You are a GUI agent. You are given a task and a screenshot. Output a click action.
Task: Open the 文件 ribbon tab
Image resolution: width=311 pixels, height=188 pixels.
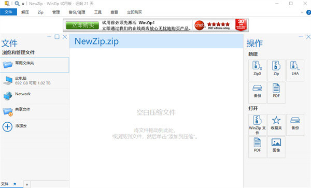coord(8,12)
